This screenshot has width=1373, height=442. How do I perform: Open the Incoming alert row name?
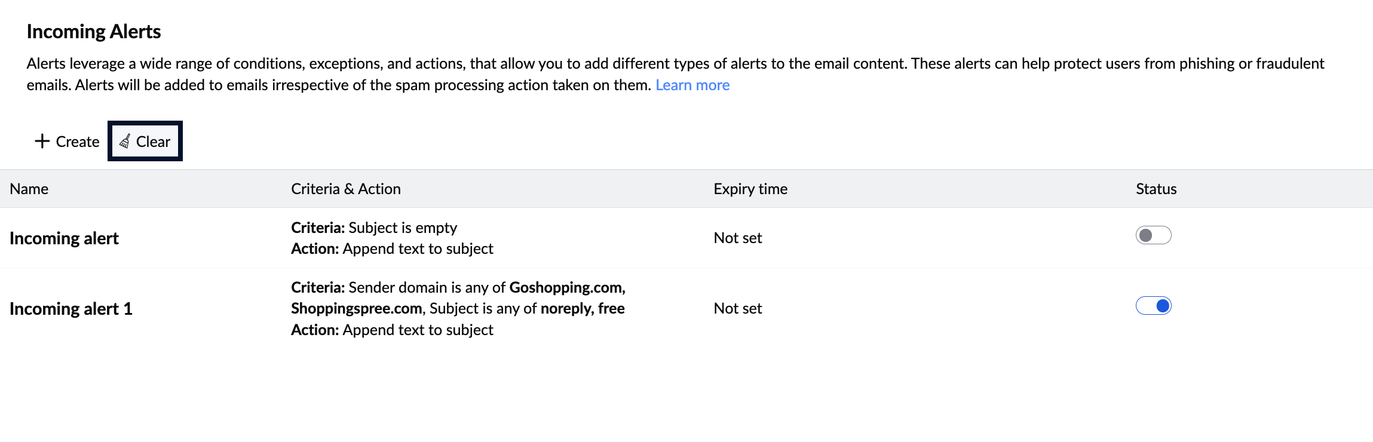[x=64, y=238]
